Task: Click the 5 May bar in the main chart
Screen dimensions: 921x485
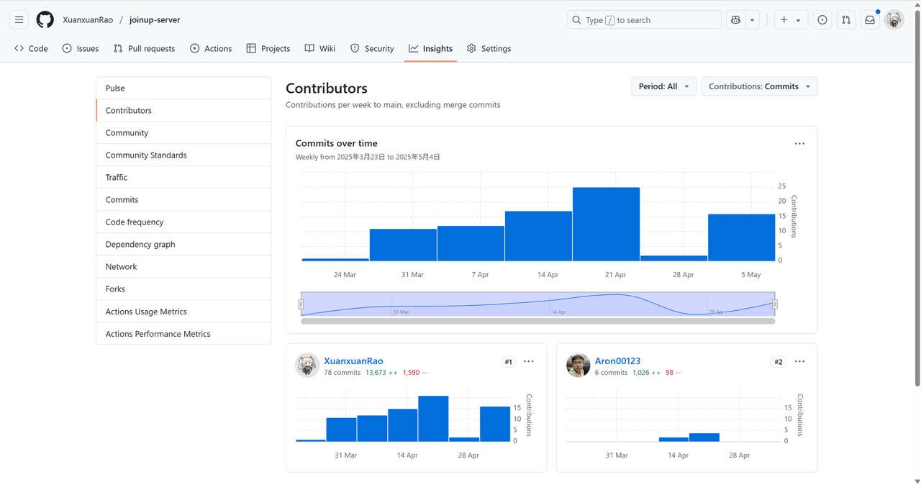Action: pyautogui.click(x=741, y=237)
